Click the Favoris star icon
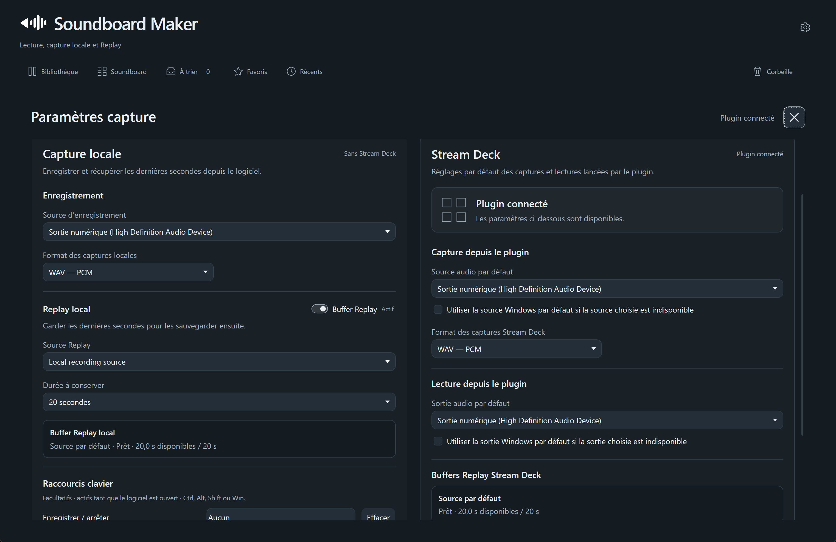This screenshot has width=836, height=542. point(238,72)
